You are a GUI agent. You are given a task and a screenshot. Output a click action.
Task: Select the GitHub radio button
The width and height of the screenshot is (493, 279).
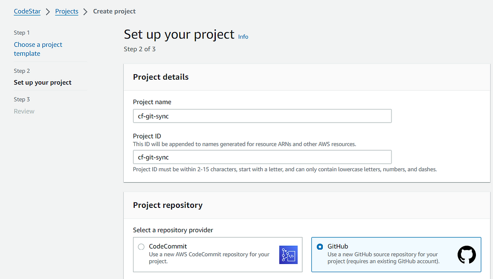point(320,247)
